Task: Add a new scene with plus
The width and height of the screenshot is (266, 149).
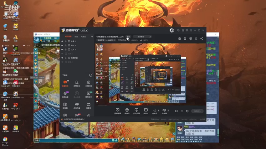Action: coord(92,36)
